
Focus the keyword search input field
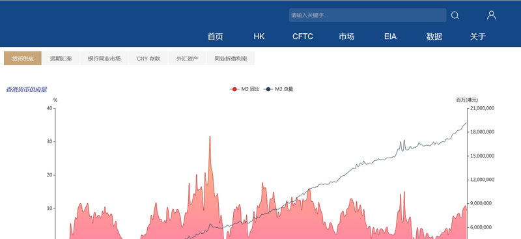click(x=367, y=15)
